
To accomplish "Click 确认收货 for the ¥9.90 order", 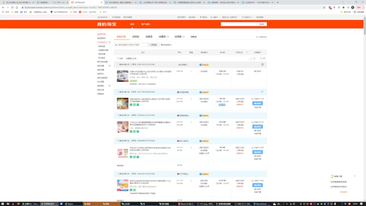I will tap(258, 103).
